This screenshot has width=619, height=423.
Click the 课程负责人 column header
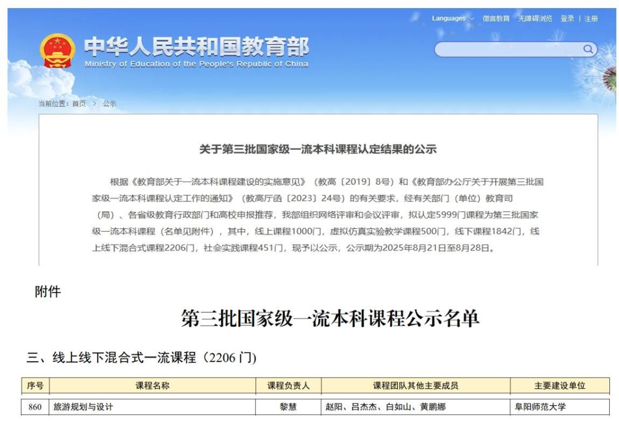click(288, 386)
